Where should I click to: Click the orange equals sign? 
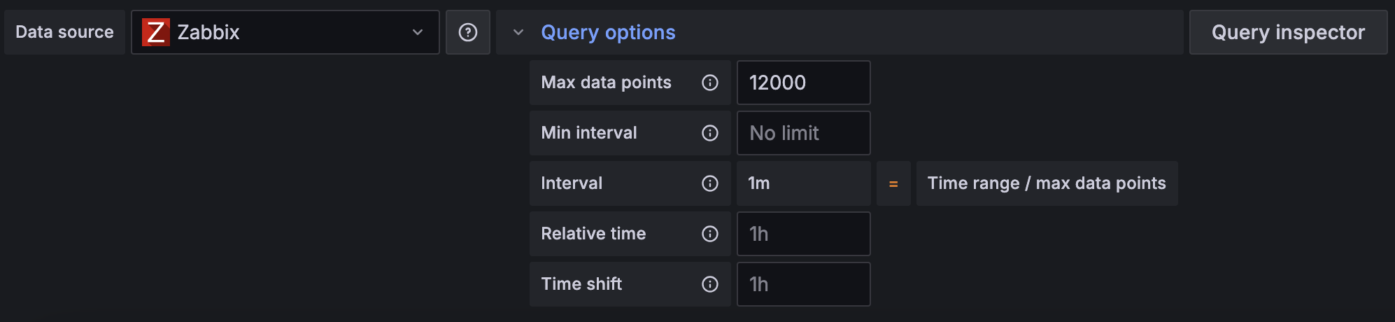(893, 184)
